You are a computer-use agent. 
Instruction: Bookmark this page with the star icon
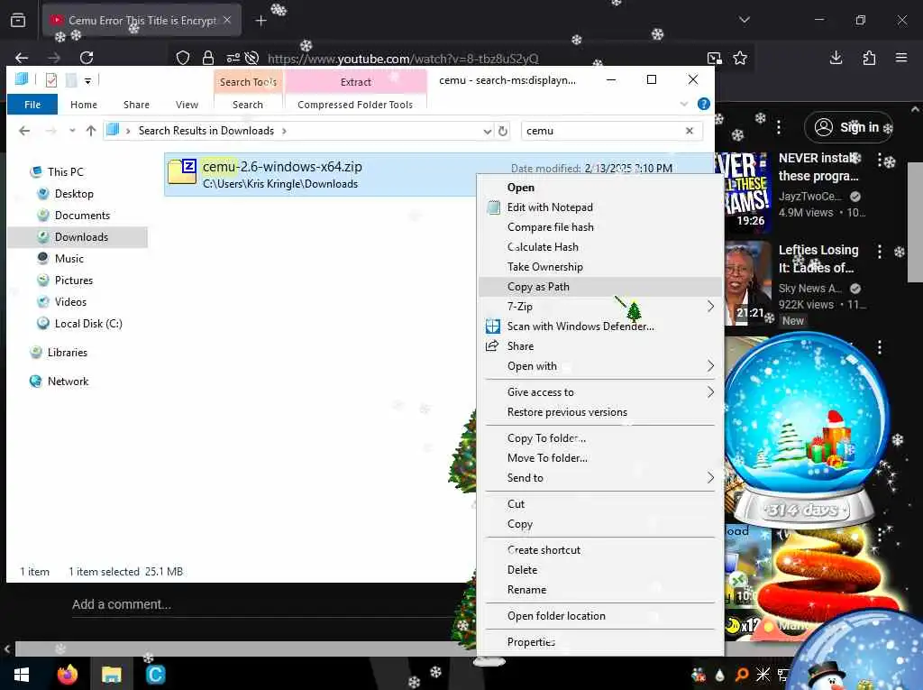(x=740, y=58)
